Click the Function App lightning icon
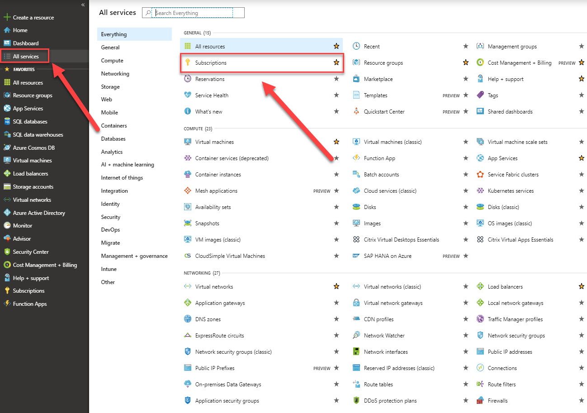The width and height of the screenshot is (587, 413). tap(356, 158)
